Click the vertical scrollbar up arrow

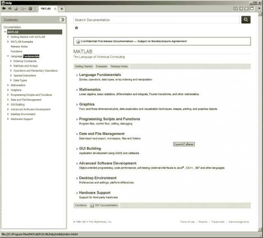(x=260, y=14)
